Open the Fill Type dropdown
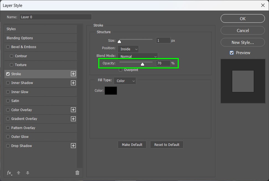The image size is (269, 181). point(125,81)
